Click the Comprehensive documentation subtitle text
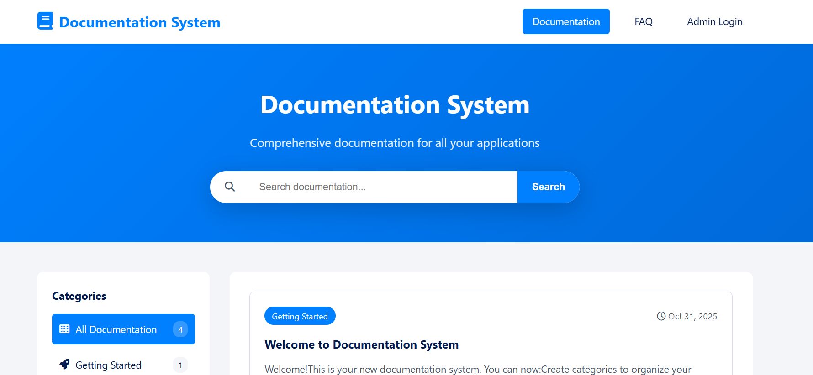 [x=395, y=143]
